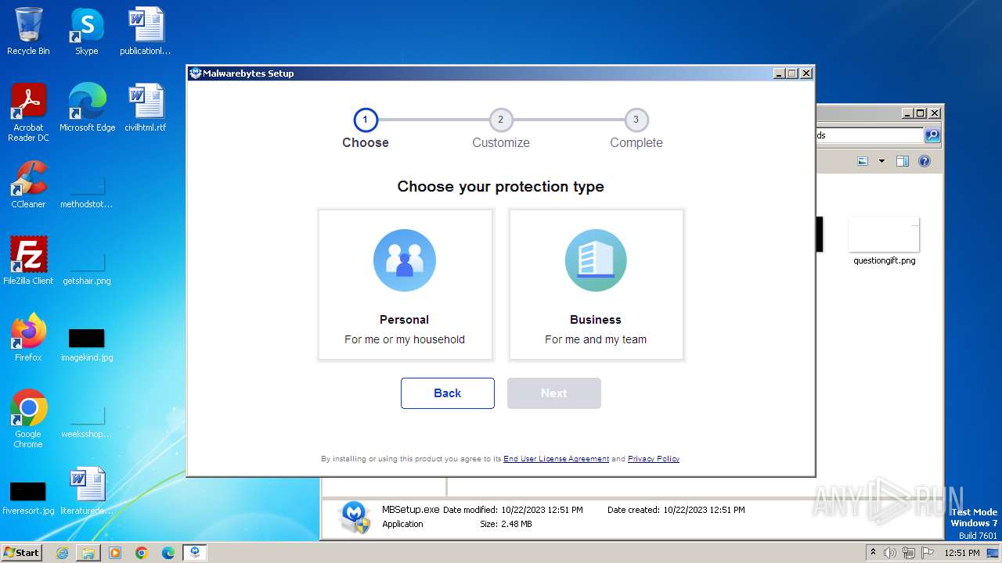Toggle the Explorer preview pane icon

tap(902, 161)
